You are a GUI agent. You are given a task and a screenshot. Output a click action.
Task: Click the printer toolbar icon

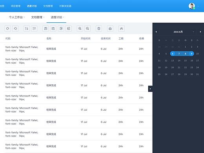point(110,29)
